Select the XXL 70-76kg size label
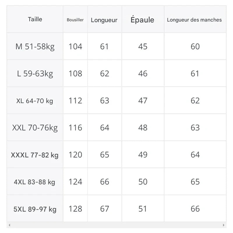The height and width of the screenshot is (233, 233). [35, 128]
